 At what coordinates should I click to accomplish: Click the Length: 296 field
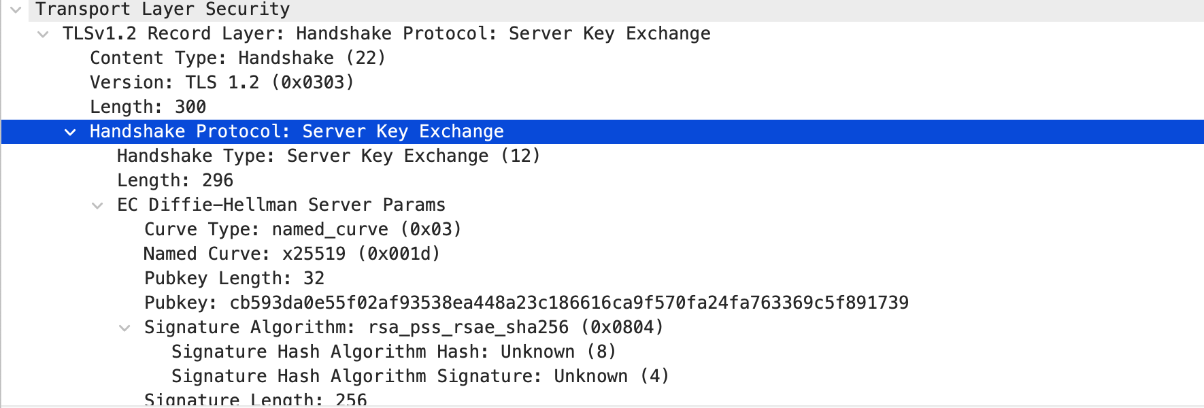(175, 181)
